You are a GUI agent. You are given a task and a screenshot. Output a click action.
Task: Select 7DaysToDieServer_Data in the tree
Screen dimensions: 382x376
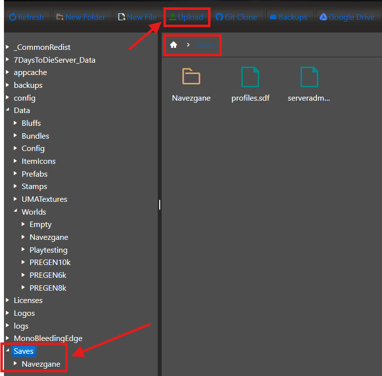click(54, 60)
